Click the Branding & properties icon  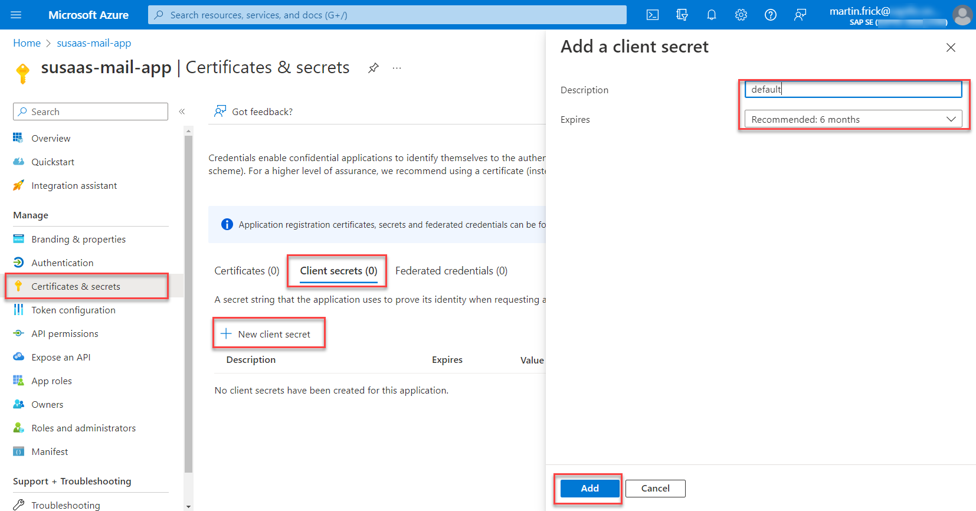18,239
